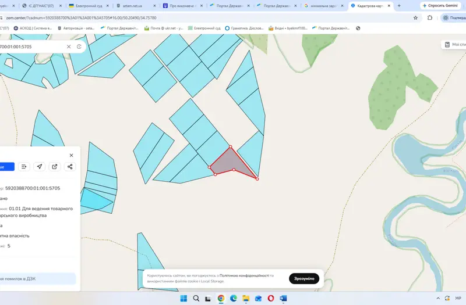Open the new browser tab plus button

pos(399,6)
